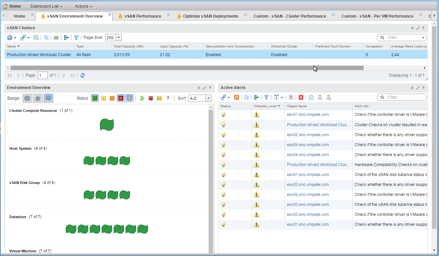
Task: Toggle the powered-on green play state filter
Action: (142, 98)
